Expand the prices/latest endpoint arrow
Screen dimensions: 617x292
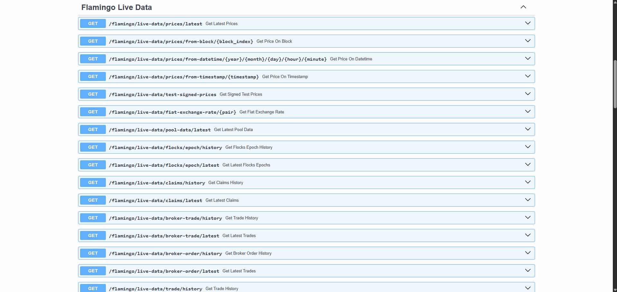coord(528,23)
